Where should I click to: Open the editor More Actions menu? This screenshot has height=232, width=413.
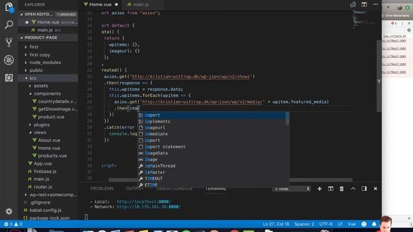376,5
